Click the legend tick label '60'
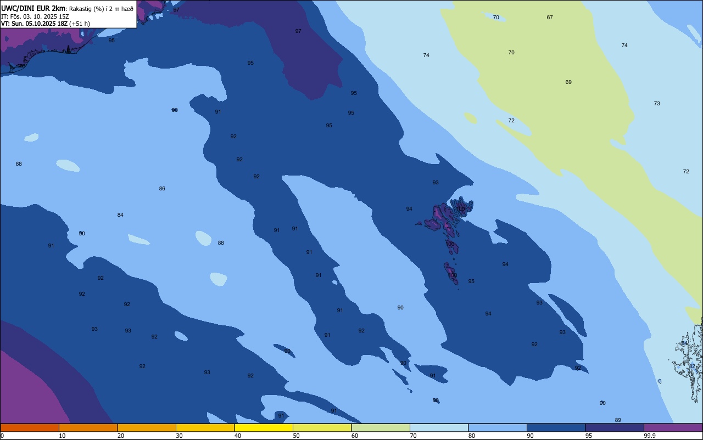Image resolution: width=703 pixels, height=440 pixels. 355,436
